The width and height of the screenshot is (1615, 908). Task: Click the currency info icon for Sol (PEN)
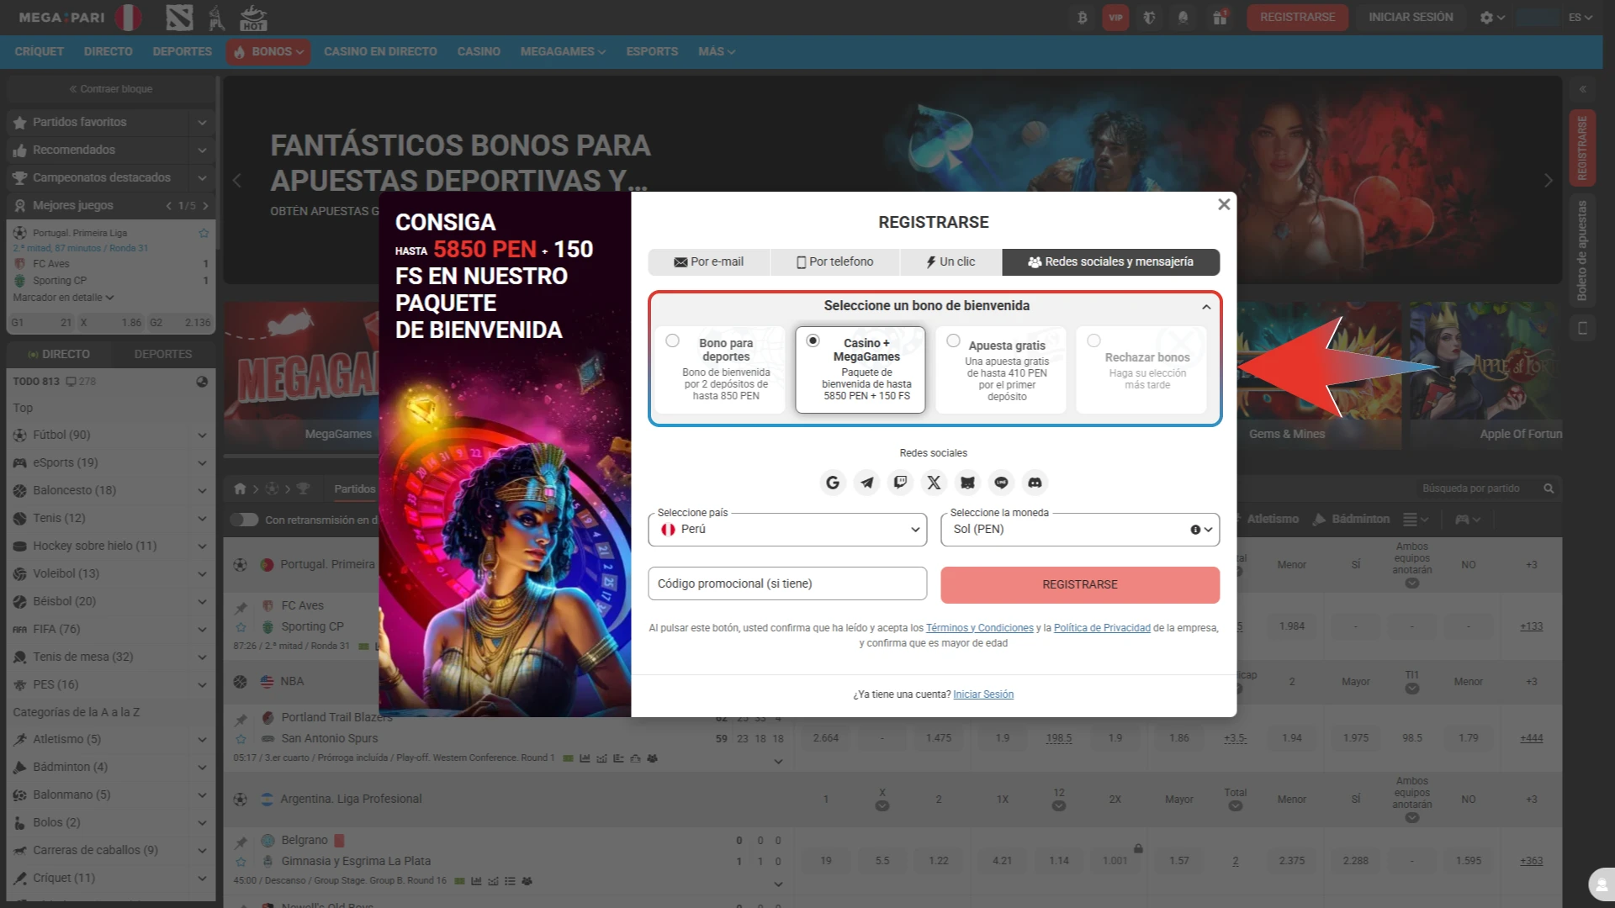pyautogui.click(x=1194, y=530)
